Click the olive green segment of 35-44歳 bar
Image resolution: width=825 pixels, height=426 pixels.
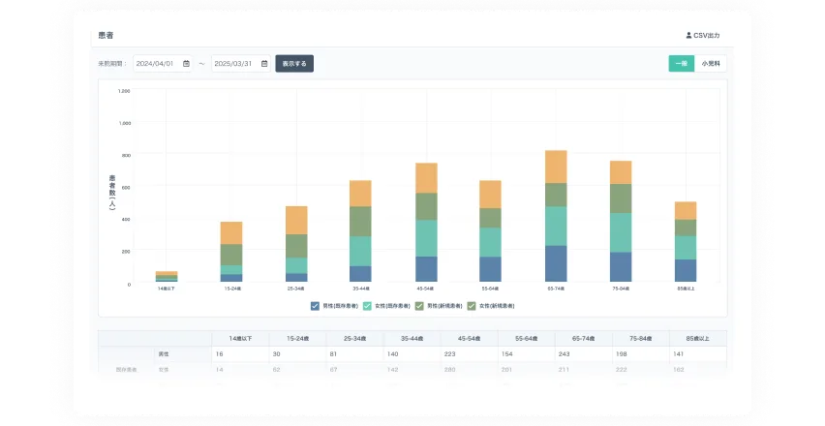(x=360, y=221)
